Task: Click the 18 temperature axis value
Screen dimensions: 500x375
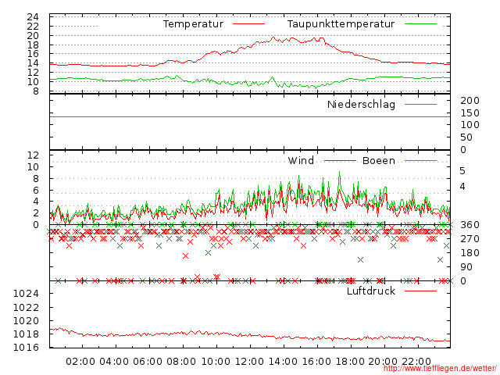Action: (x=33, y=45)
